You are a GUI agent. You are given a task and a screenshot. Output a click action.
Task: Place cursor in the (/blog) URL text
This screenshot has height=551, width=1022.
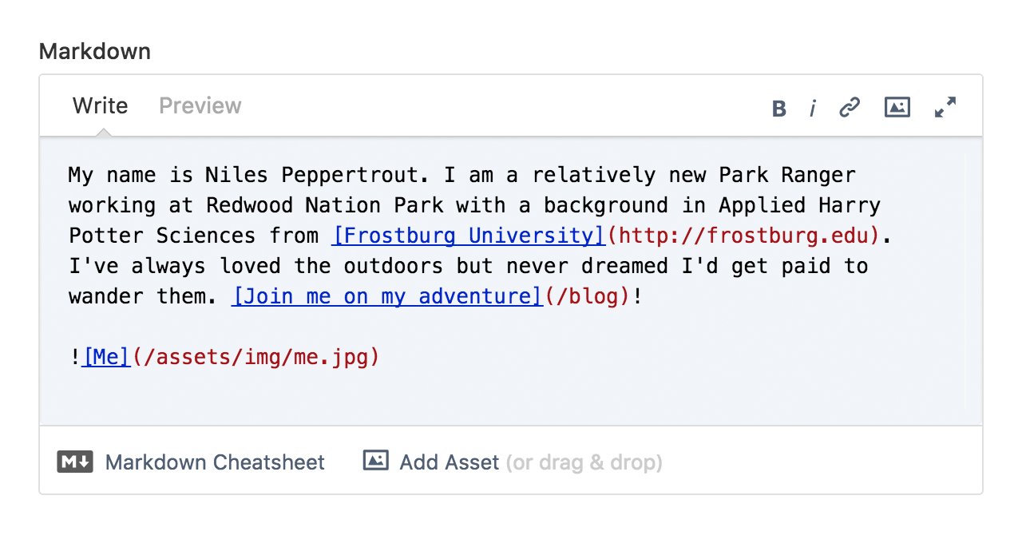click(587, 296)
